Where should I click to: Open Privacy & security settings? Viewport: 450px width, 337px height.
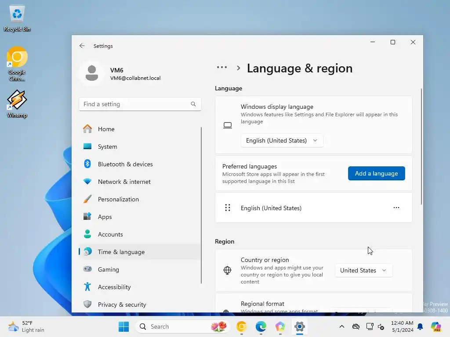click(140, 305)
